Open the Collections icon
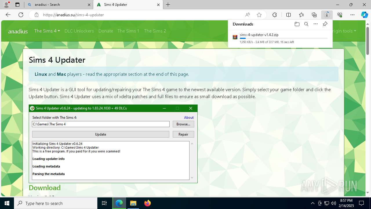Image resolution: width=371 pixels, height=209 pixels. point(314,15)
